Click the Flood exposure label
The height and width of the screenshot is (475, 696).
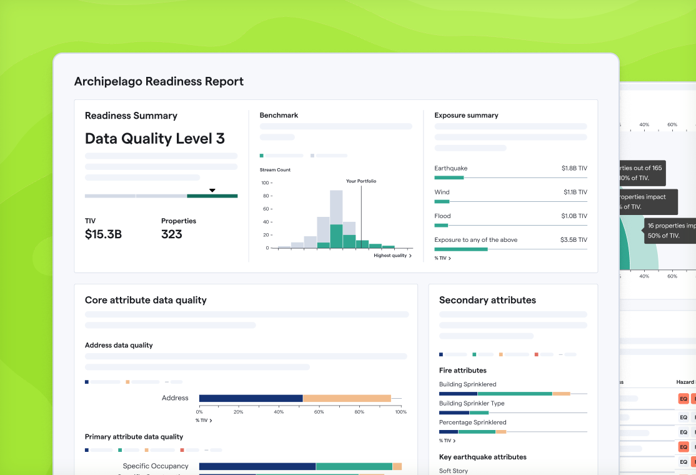coord(442,216)
